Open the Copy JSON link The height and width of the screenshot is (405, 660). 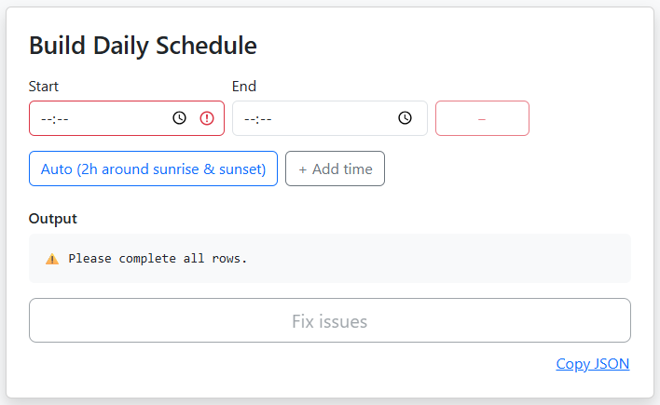593,364
